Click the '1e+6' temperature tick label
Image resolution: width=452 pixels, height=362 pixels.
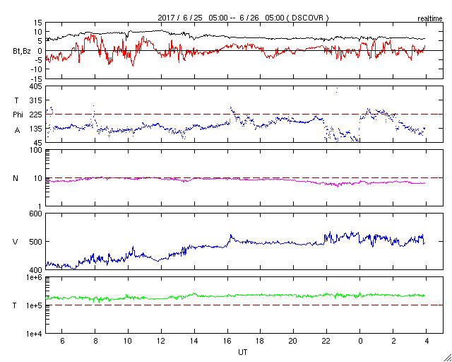coord(35,277)
